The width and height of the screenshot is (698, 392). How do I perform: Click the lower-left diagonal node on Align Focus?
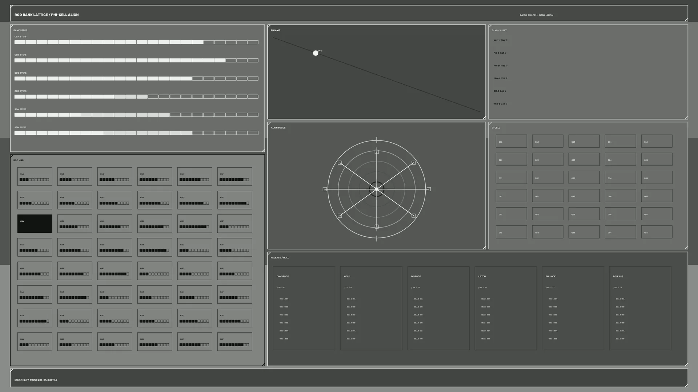[340, 216]
